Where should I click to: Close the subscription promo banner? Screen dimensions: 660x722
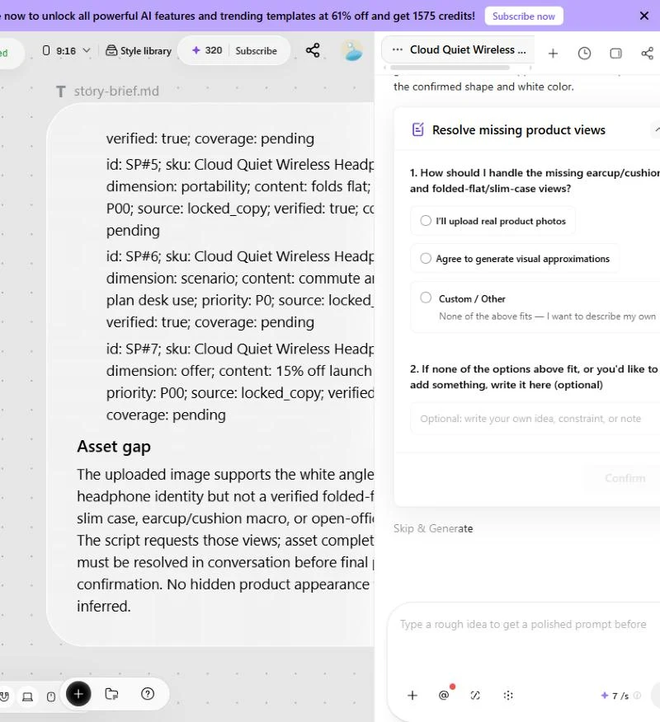point(643,16)
